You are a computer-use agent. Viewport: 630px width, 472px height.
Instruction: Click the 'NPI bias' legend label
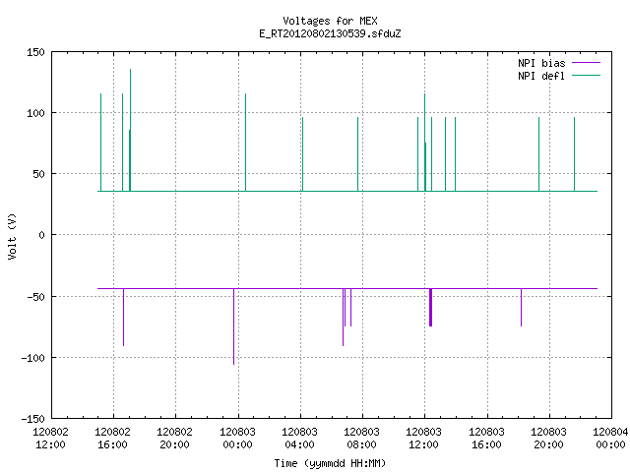coord(541,63)
